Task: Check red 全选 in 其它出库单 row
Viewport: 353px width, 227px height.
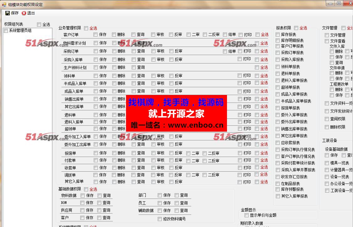Action: coord(257,106)
